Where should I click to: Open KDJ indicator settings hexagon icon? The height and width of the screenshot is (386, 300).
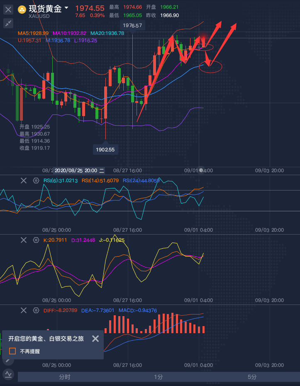click(36, 240)
